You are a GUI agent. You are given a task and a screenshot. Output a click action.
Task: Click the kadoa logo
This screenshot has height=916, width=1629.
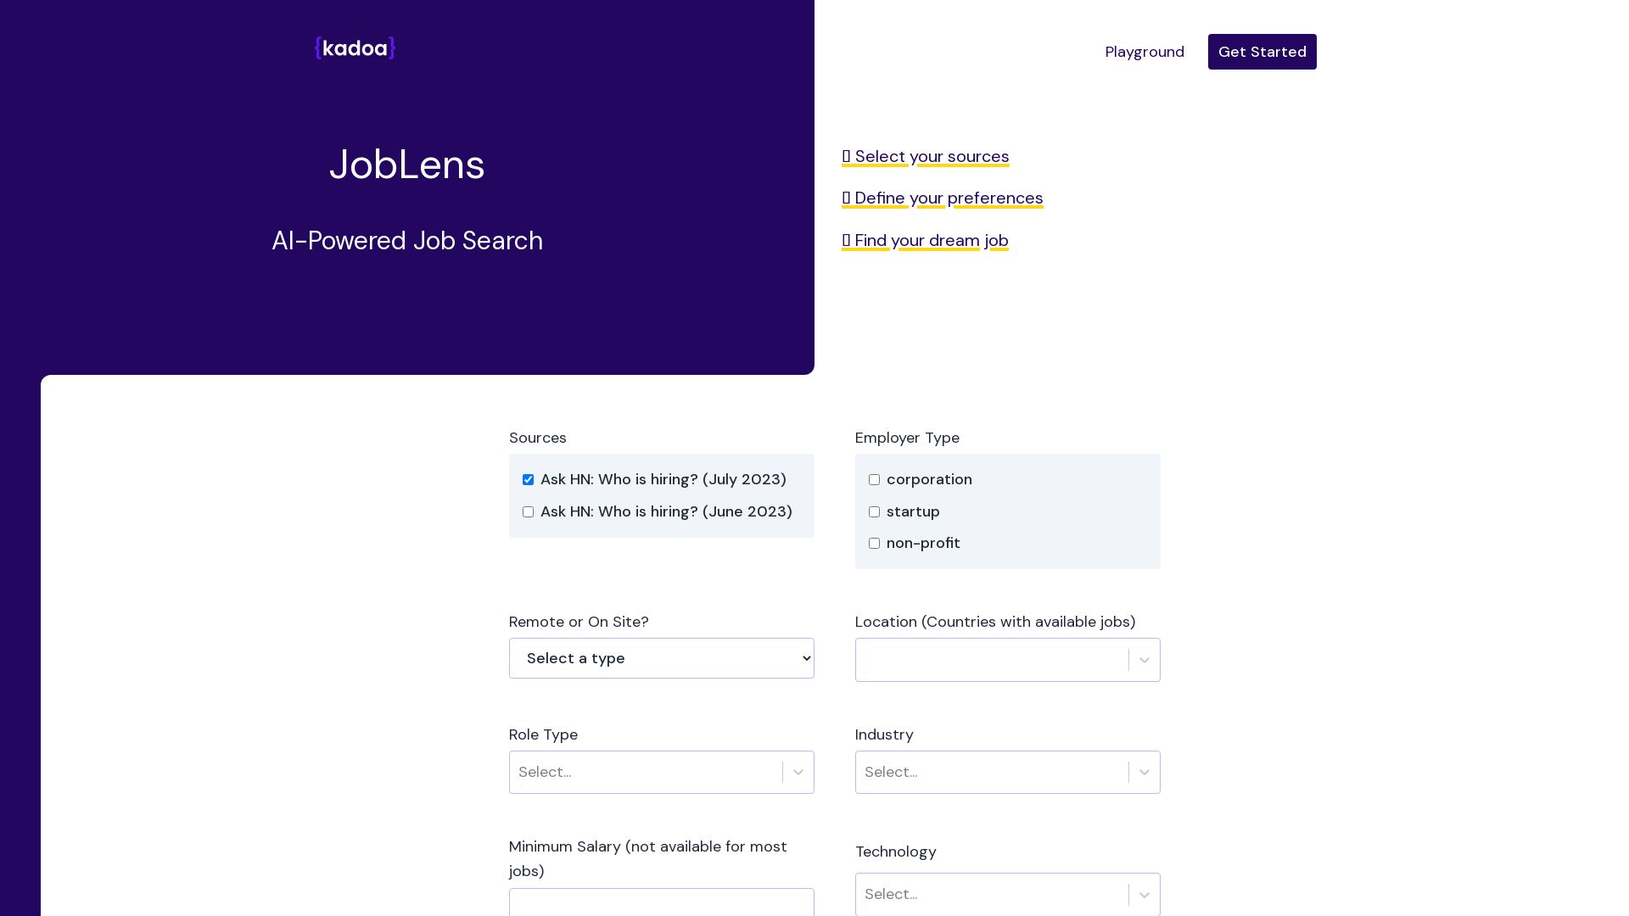click(355, 48)
